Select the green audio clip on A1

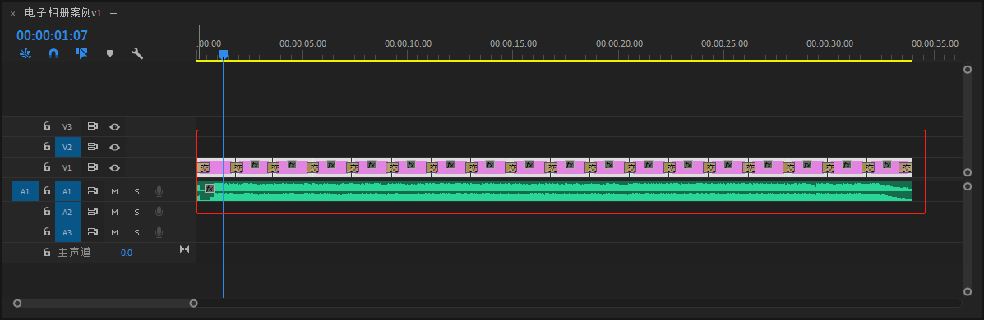(555, 192)
